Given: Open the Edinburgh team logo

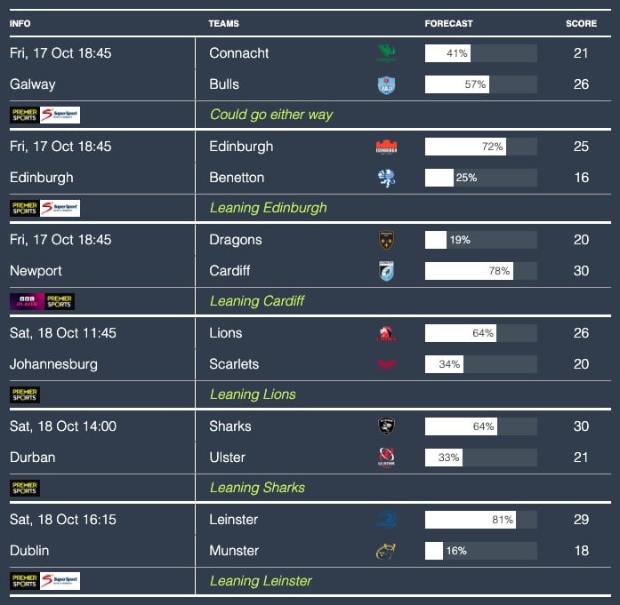Looking at the screenshot, I should coord(386,147).
